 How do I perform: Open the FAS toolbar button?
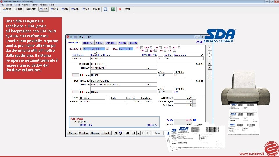pos(86,9)
